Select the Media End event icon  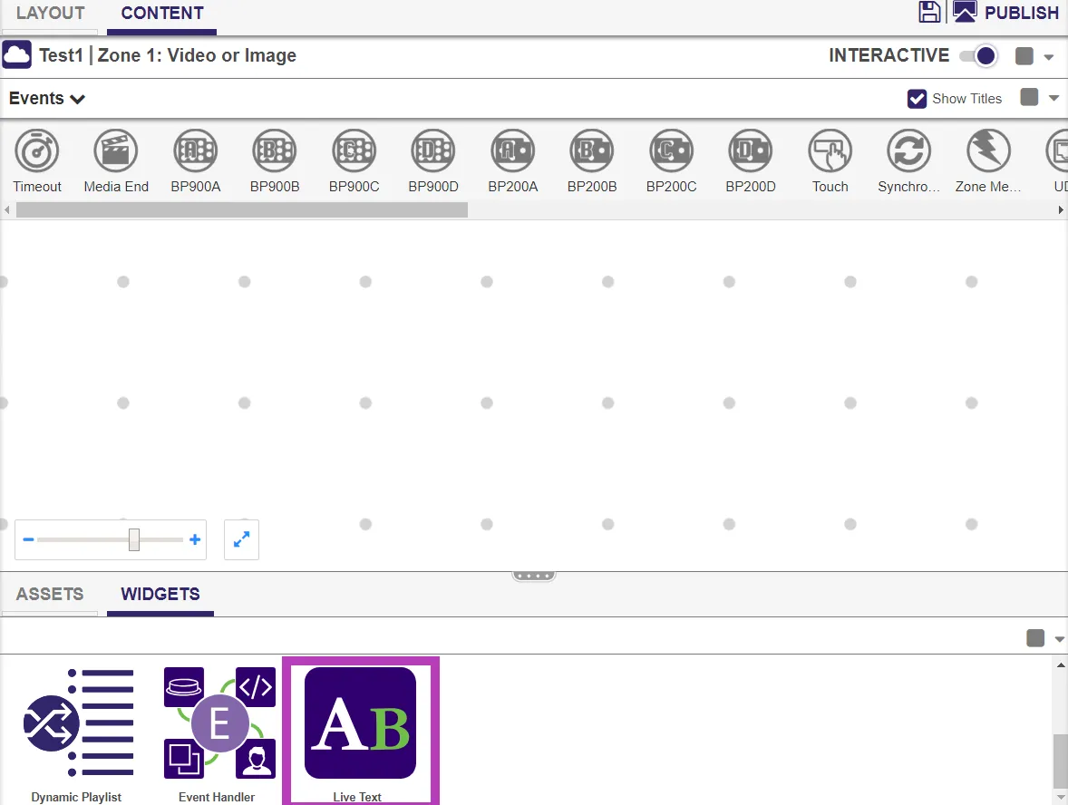(116, 150)
